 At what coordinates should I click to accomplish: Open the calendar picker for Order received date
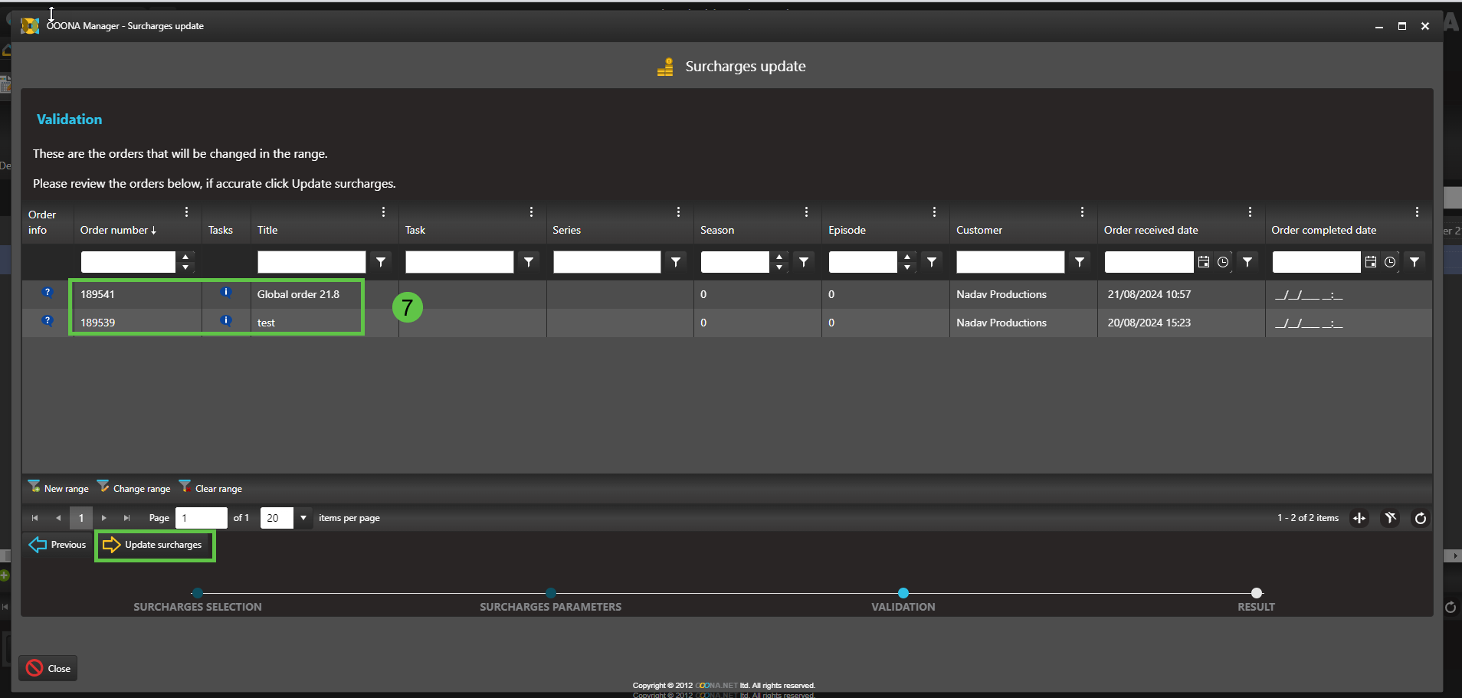pos(1204,262)
